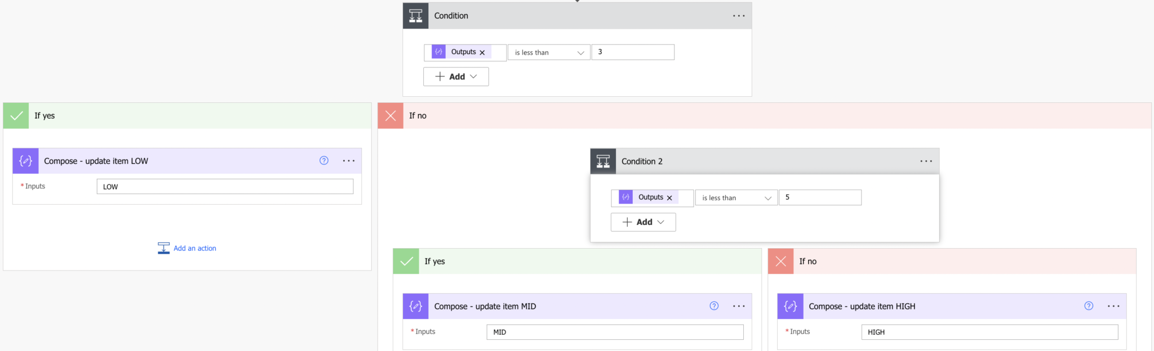Click Outputs token icon in Condition 2
This screenshot has width=1154, height=351.
tap(625, 197)
